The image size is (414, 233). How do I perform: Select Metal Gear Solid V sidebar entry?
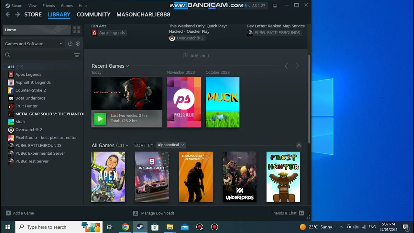click(x=46, y=114)
